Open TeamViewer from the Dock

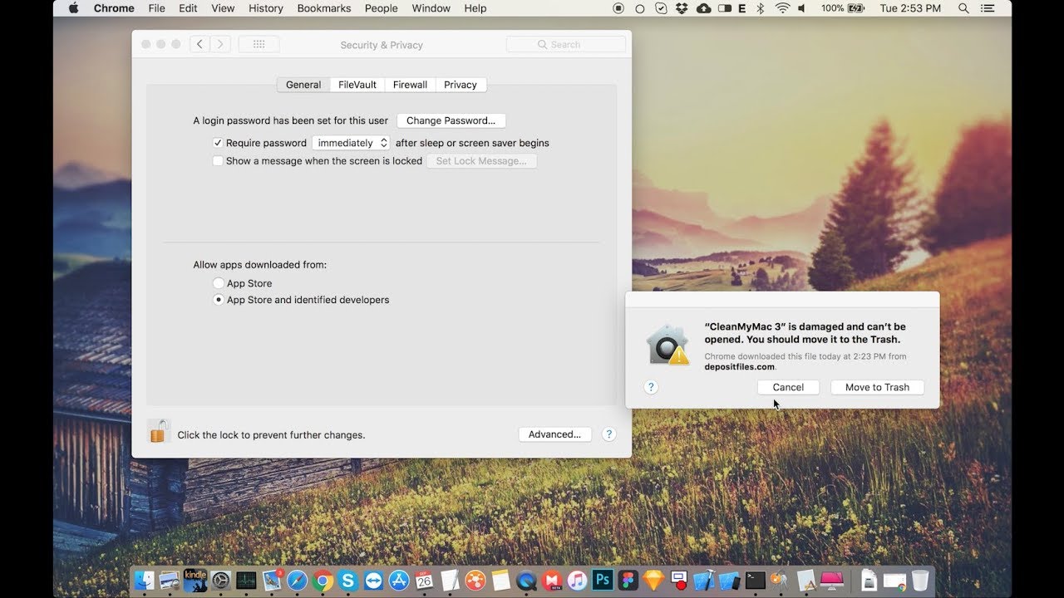point(373,581)
